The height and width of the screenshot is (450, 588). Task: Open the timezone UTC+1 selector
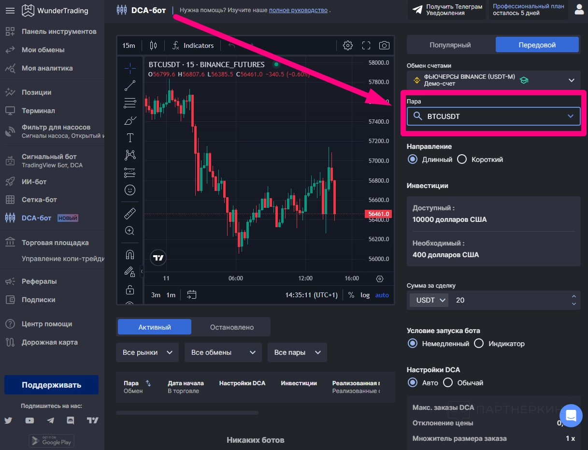click(x=311, y=295)
